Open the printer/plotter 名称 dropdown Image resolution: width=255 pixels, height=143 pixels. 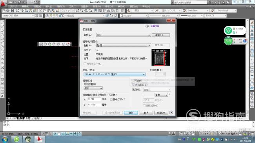(x=124, y=45)
